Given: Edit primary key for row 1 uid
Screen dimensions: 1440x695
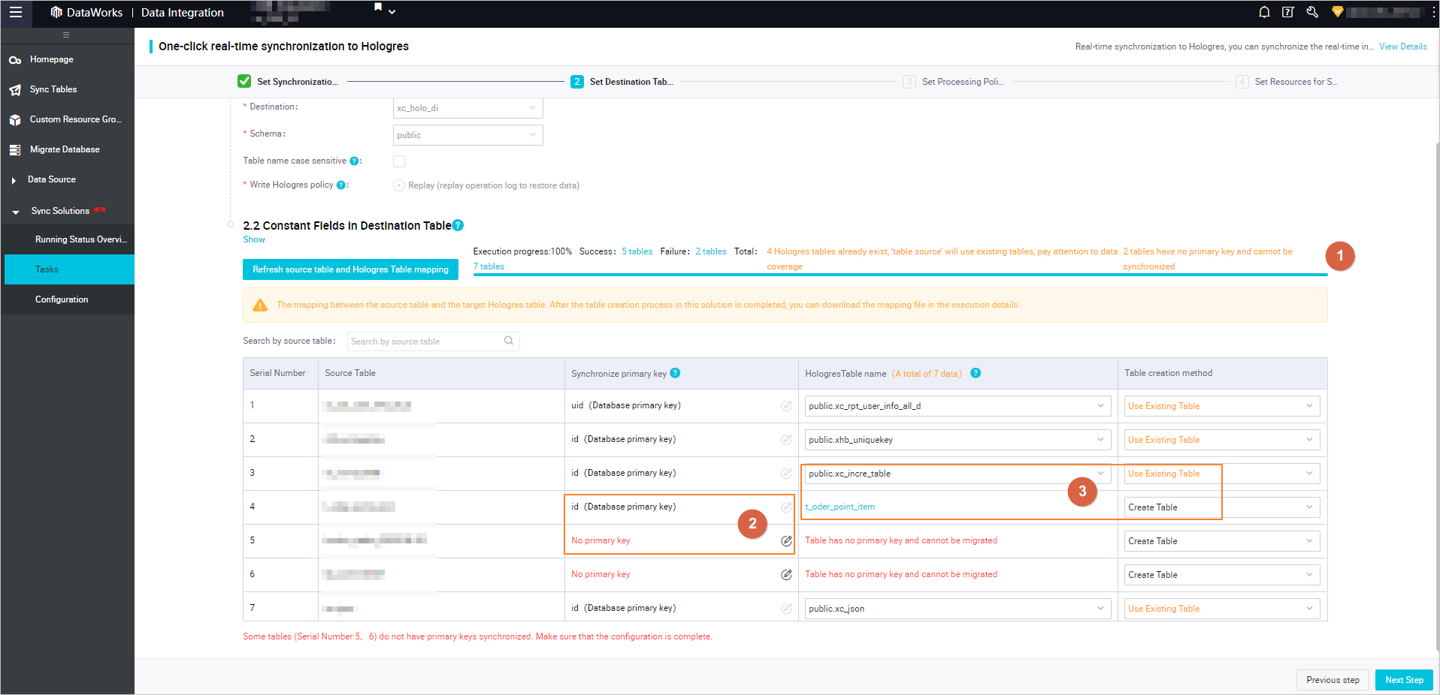Looking at the screenshot, I should (x=786, y=405).
